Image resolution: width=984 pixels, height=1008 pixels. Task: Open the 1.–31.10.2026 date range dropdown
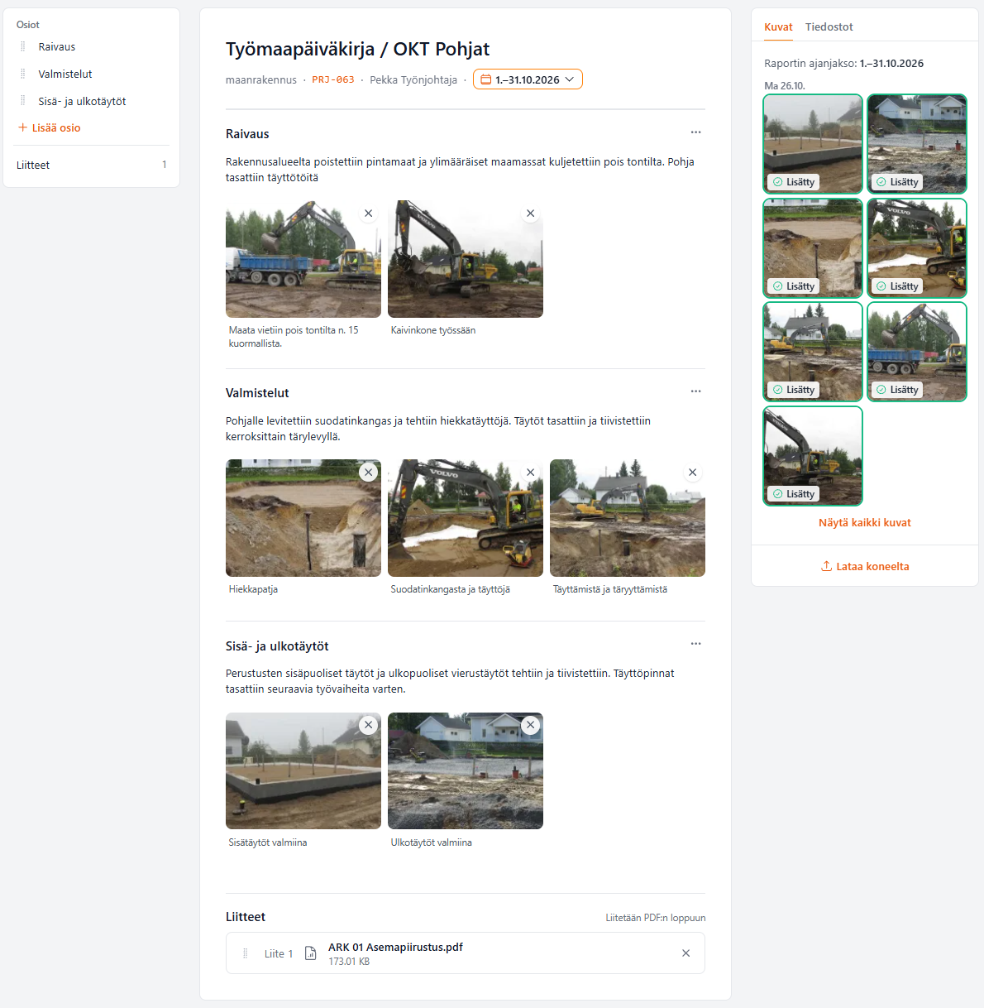click(528, 79)
